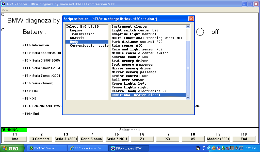Click the help question mark icon in taskbar
The height and width of the screenshot is (152, 260).
tap(198, 148)
